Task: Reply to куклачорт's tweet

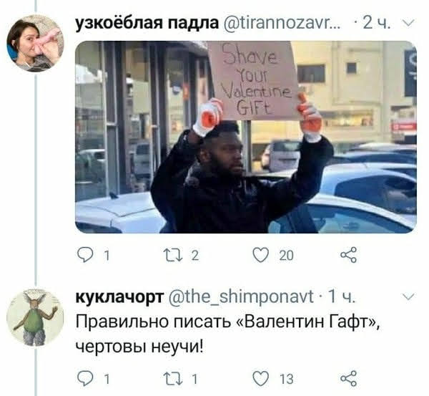Action: 85,379
